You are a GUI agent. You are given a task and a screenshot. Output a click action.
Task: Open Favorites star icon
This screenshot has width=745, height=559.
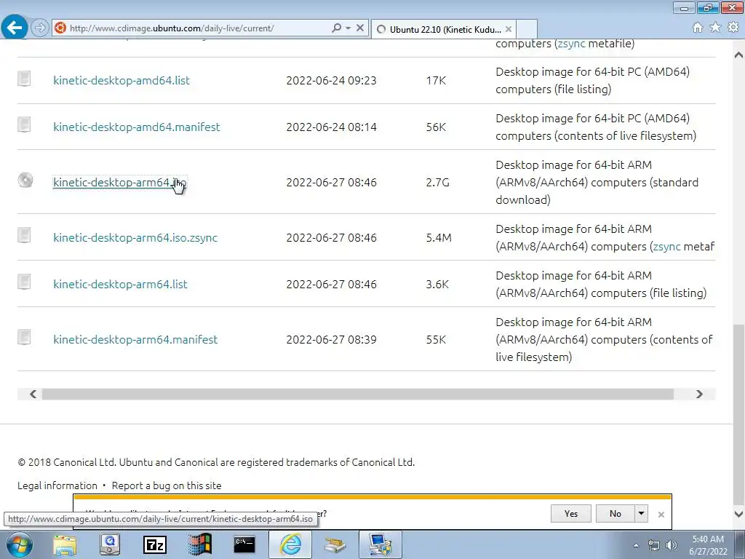[715, 28]
